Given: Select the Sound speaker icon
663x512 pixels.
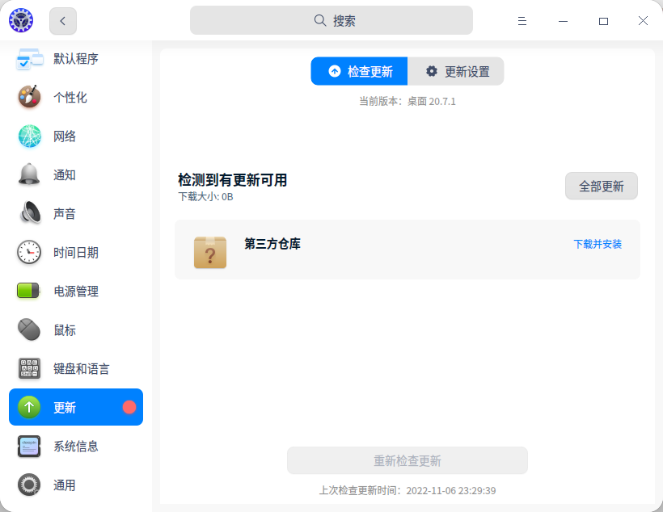Looking at the screenshot, I should (x=30, y=212).
